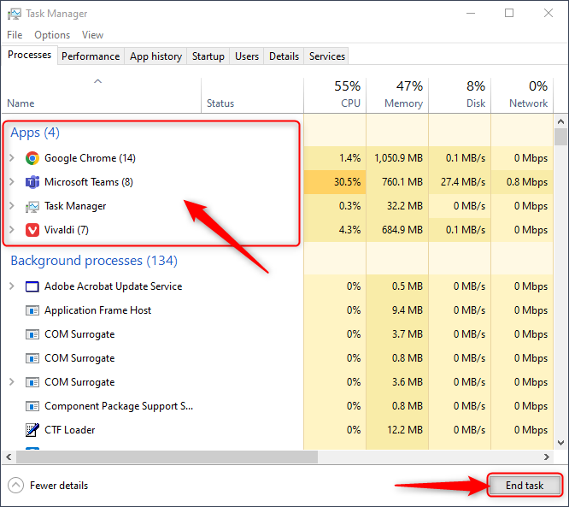Sort by the CPU column header

point(335,94)
